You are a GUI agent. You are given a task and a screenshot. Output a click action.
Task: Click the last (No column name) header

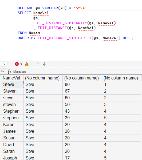(121, 78)
